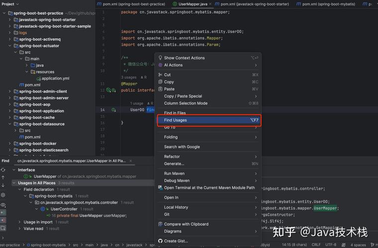Click the 1 usage inlay hint
This screenshot has height=248, width=378.
coord(137,103)
